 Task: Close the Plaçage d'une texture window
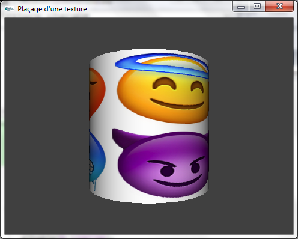tap(279, 7)
